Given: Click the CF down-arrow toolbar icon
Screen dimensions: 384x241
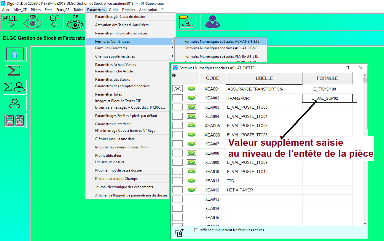Looking at the screenshot, I should pos(54,22).
